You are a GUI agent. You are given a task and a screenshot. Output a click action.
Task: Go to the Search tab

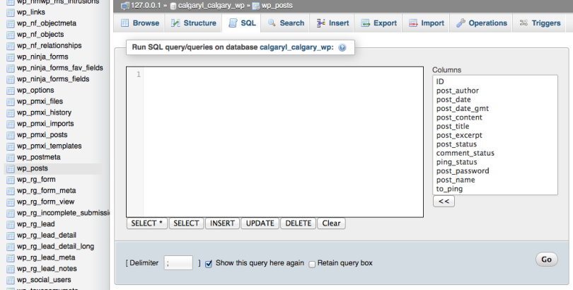pos(285,23)
